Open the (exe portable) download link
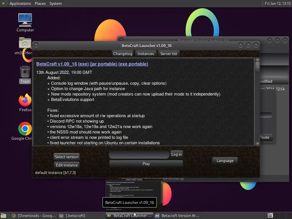 click(133, 64)
